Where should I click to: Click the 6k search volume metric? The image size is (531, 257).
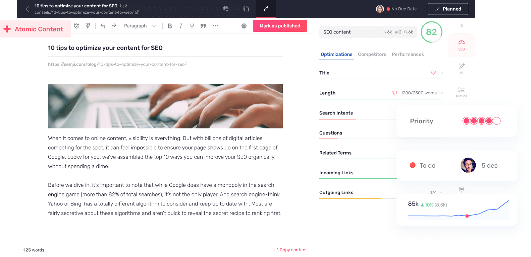pyautogui.click(x=409, y=32)
